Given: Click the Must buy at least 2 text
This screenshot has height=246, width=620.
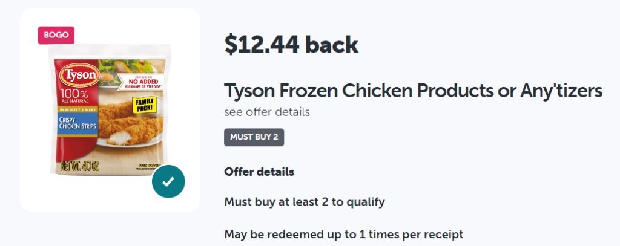Looking at the screenshot, I should pos(304,202).
